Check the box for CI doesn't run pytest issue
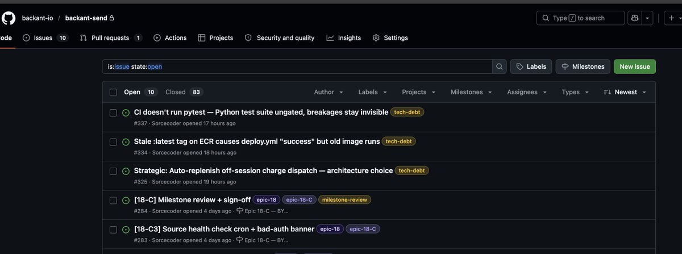Viewport: 682px width, 254px height. [113, 113]
